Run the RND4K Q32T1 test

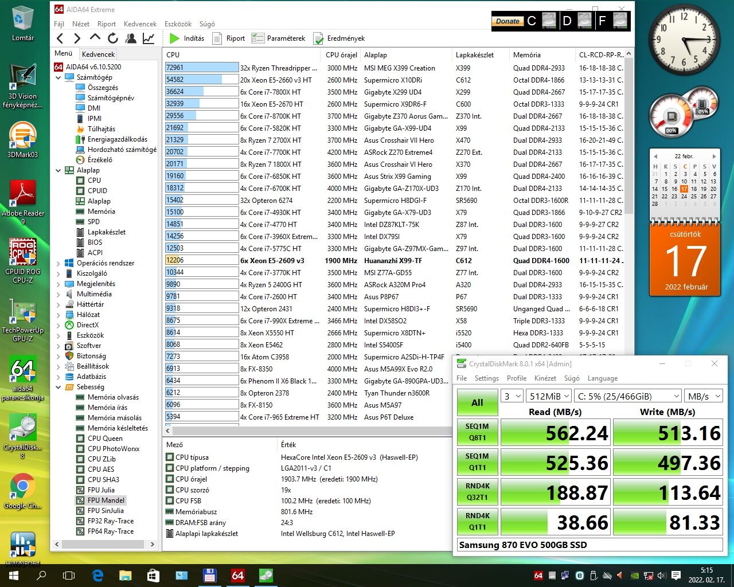click(477, 492)
